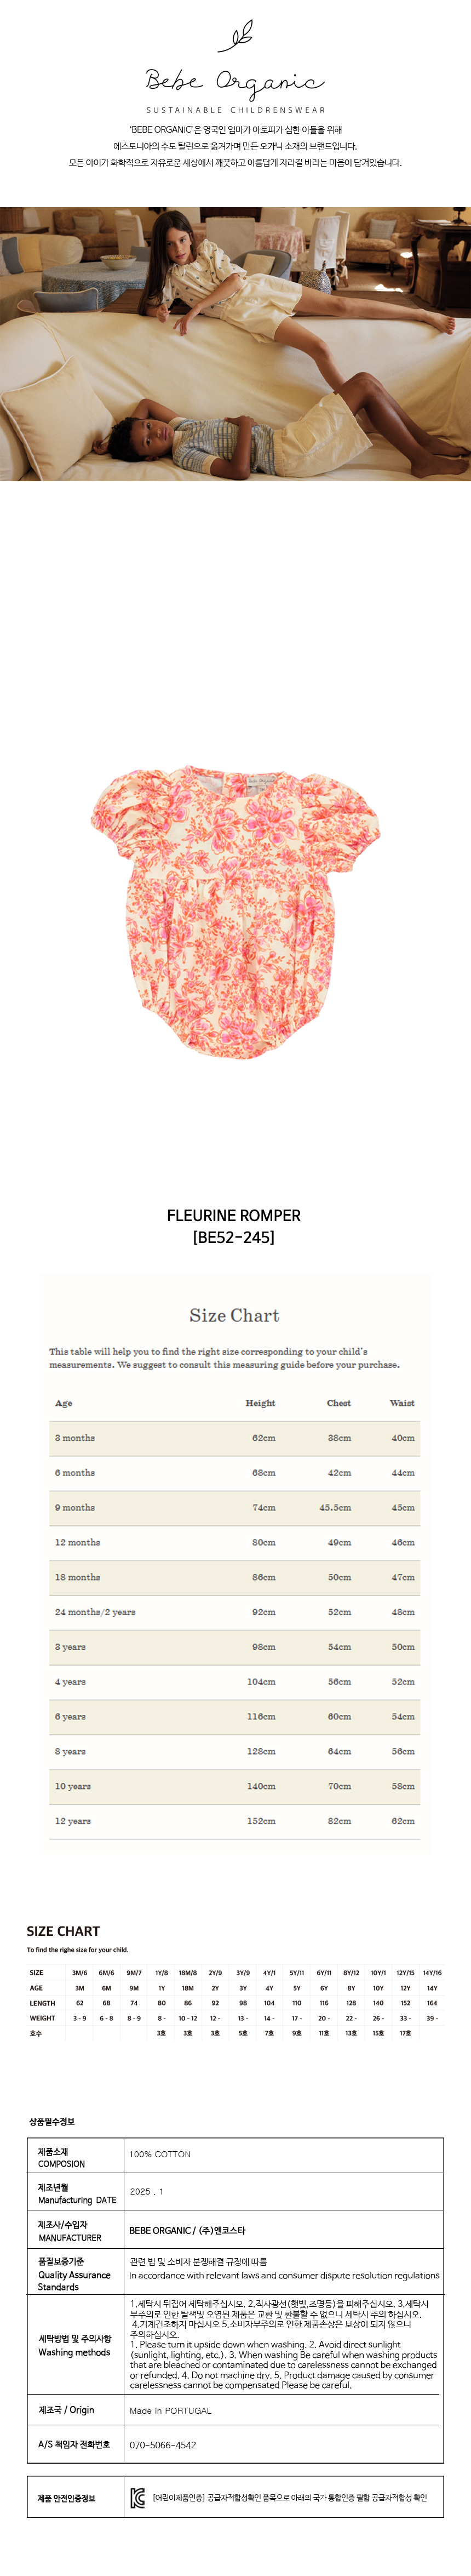Click the Waist column header
Image resolution: width=471 pixels, height=2576 pixels.
tap(402, 1403)
